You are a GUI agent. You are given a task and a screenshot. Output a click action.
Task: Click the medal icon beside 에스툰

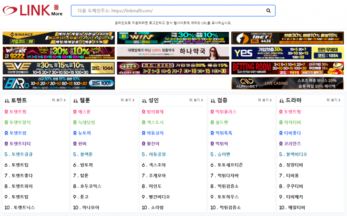pyautogui.click(x=75, y=112)
